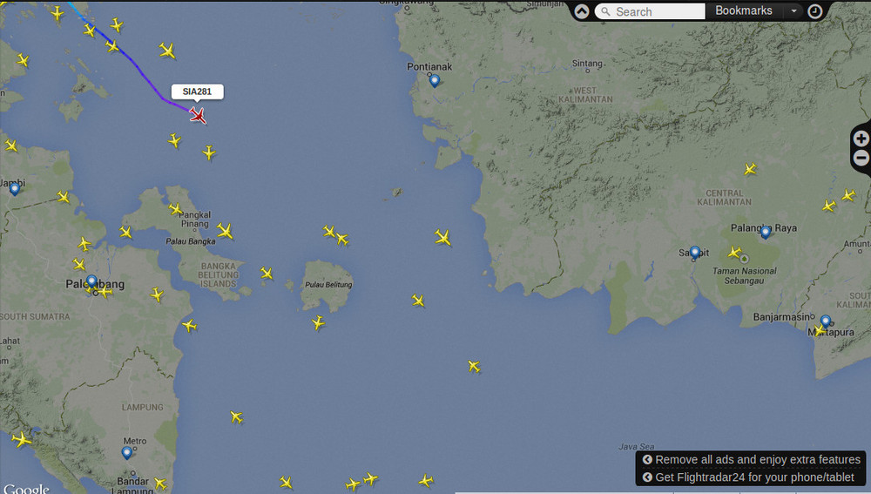
Task: Open Get Flightradar24 for phone/tablet link
Action: coord(754,477)
